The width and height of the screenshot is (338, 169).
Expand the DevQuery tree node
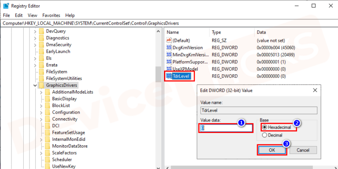pos(35,32)
